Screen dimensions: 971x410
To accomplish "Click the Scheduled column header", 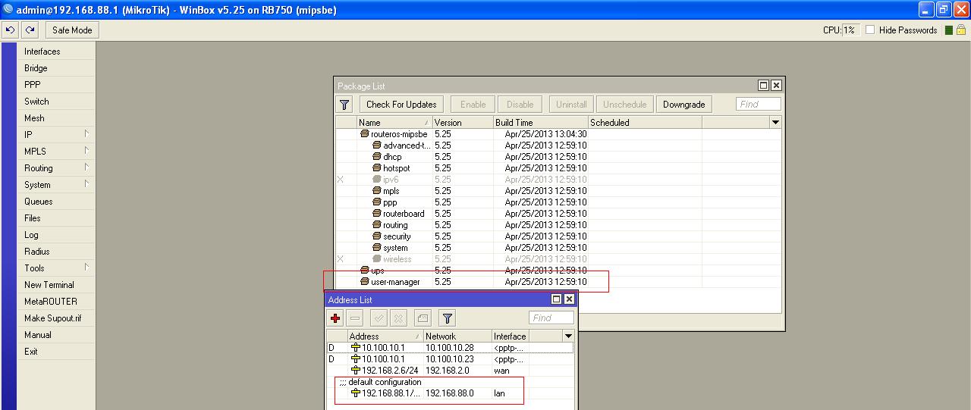I will [x=645, y=123].
